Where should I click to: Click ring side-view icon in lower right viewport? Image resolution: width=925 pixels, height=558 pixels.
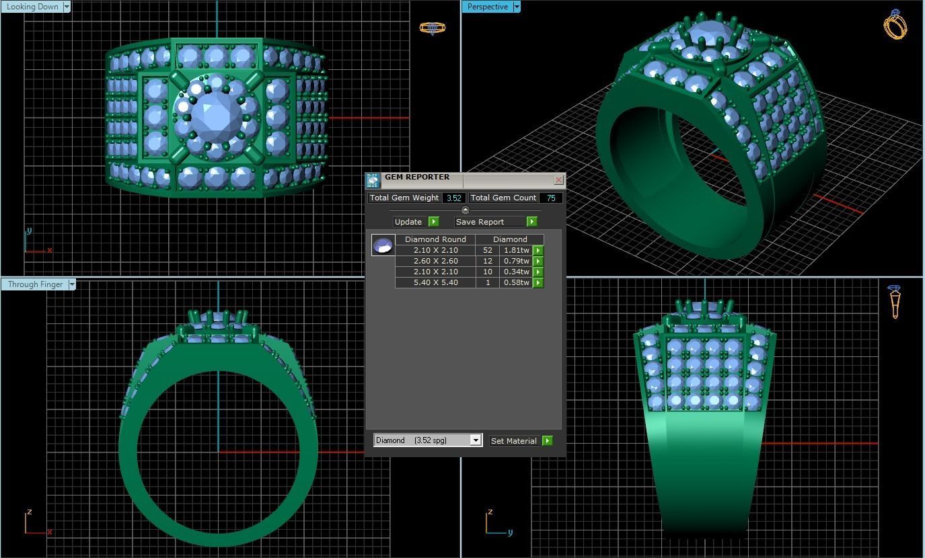tap(895, 302)
